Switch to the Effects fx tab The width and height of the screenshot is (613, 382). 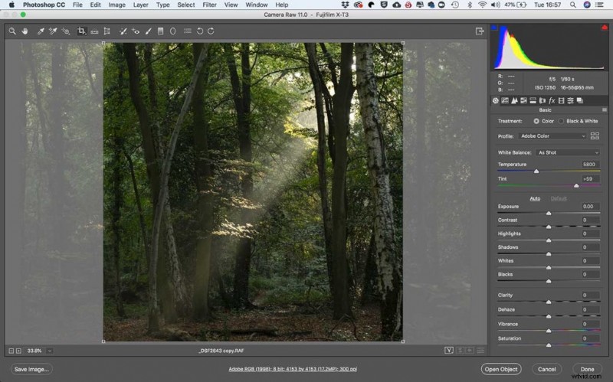552,101
